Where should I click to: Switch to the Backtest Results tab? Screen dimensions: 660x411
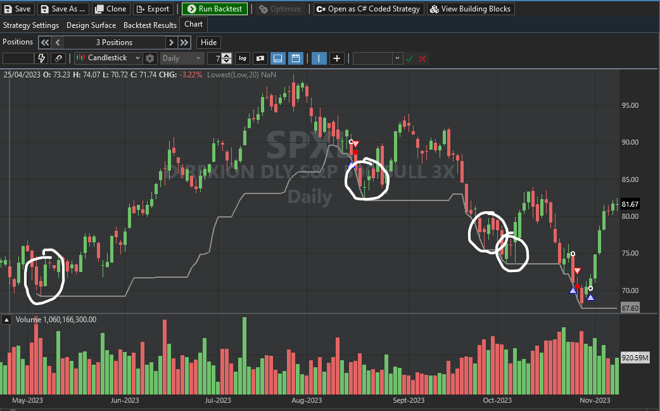(x=150, y=25)
